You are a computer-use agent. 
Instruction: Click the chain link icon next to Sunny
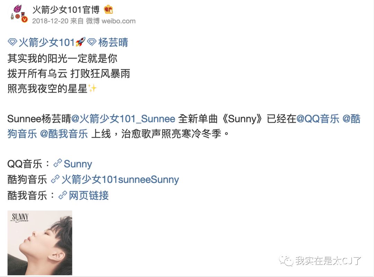pos(58,164)
